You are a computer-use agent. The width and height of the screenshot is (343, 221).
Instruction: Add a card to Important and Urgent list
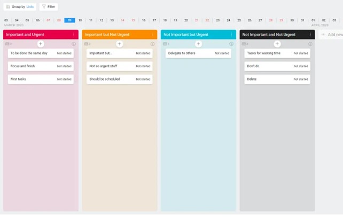click(41, 44)
